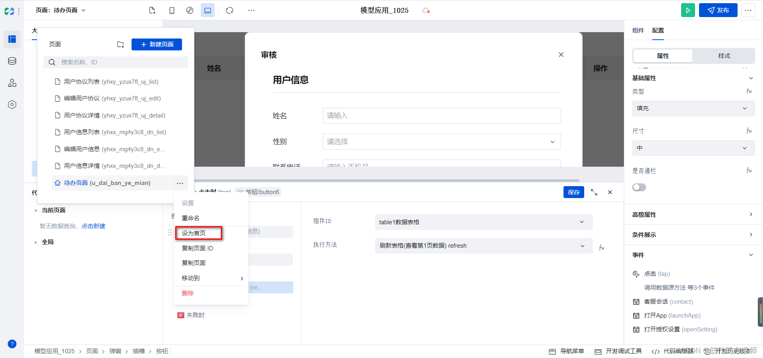Open the data source sidebar icon
Viewport: 763px width, 358px height.
tap(12, 61)
